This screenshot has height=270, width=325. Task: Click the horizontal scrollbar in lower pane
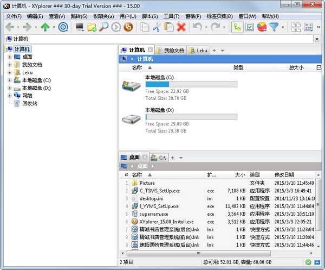coord(199,253)
